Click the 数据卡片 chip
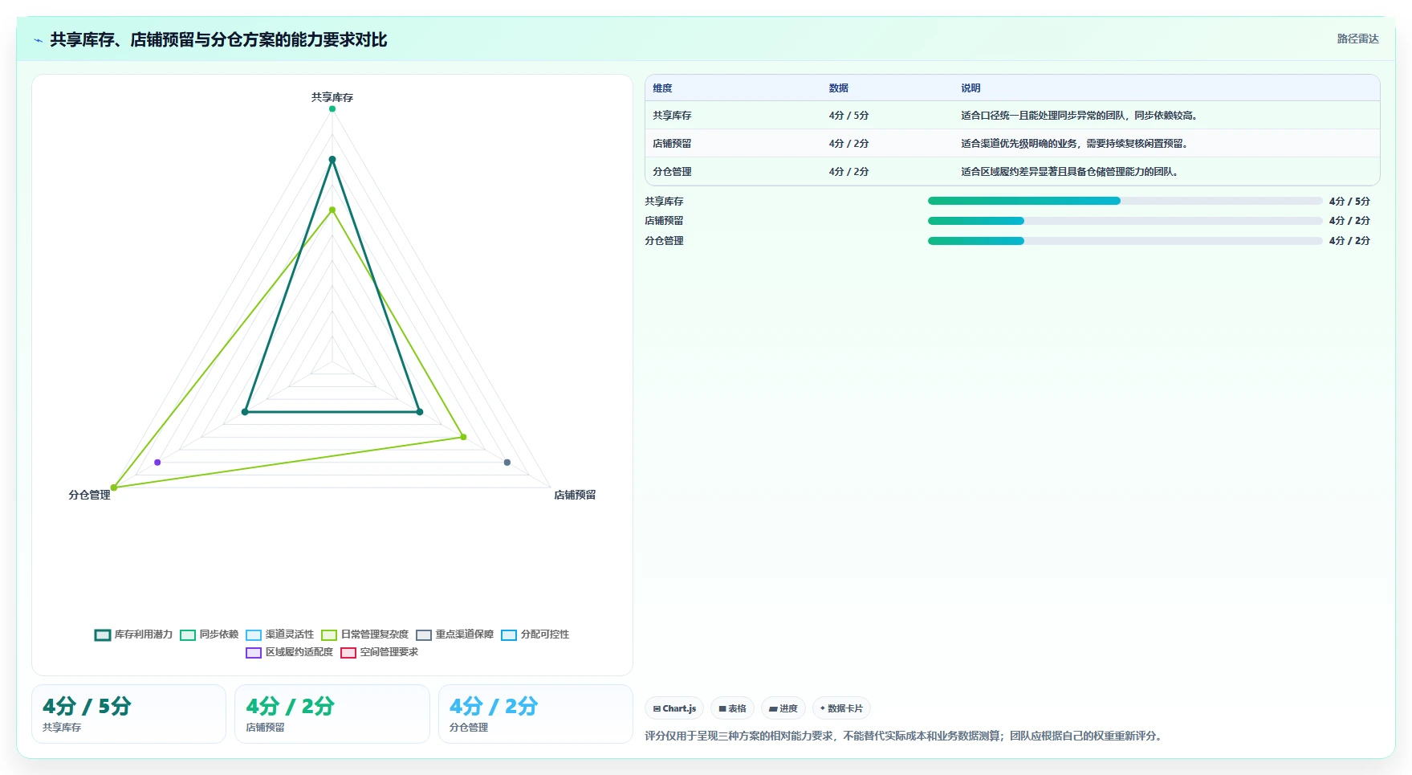 tap(841, 708)
